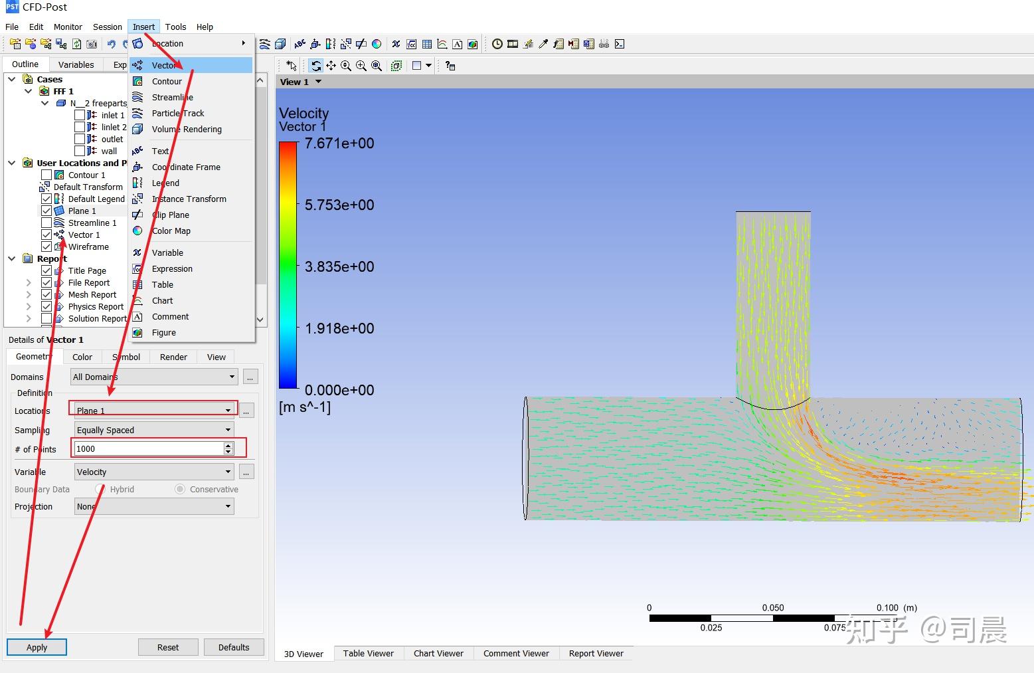Click the Clip Plane toolbar icon

[x=361, y=45]
